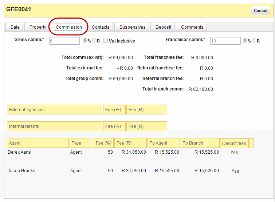Select the R radio for Franchisor comm
This screenshot has height=202, width=275.
[254, 41]
